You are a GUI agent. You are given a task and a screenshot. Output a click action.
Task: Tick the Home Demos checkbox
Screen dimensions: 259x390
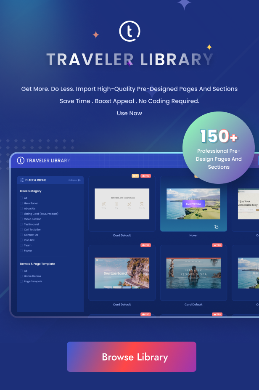point(21,276)
